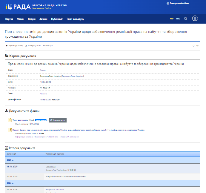Image resolution: width=206 pixels, height=193 pixels.
Task: Click the number '№ 4502-IX' in the card
Action: [45, 88]
